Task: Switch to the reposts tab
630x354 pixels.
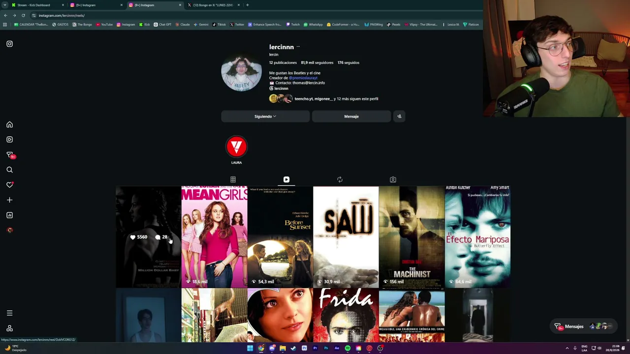Action: coord(340,179)
